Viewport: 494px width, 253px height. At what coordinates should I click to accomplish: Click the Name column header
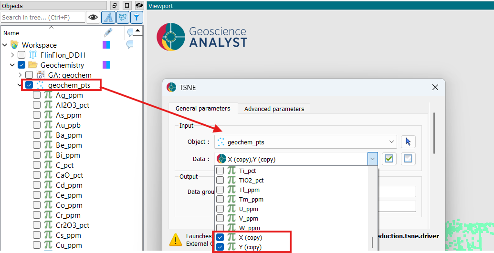coord(52,33)
